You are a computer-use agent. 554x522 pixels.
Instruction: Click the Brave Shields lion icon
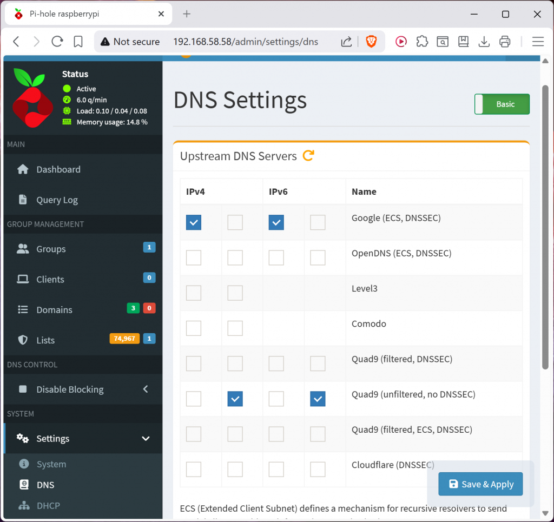tap(371, 42)
